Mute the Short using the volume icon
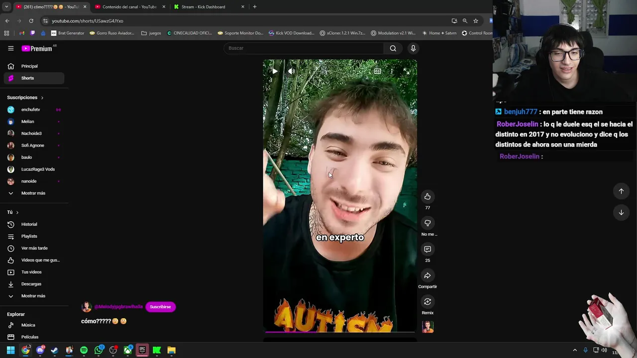 pos(292,71)
